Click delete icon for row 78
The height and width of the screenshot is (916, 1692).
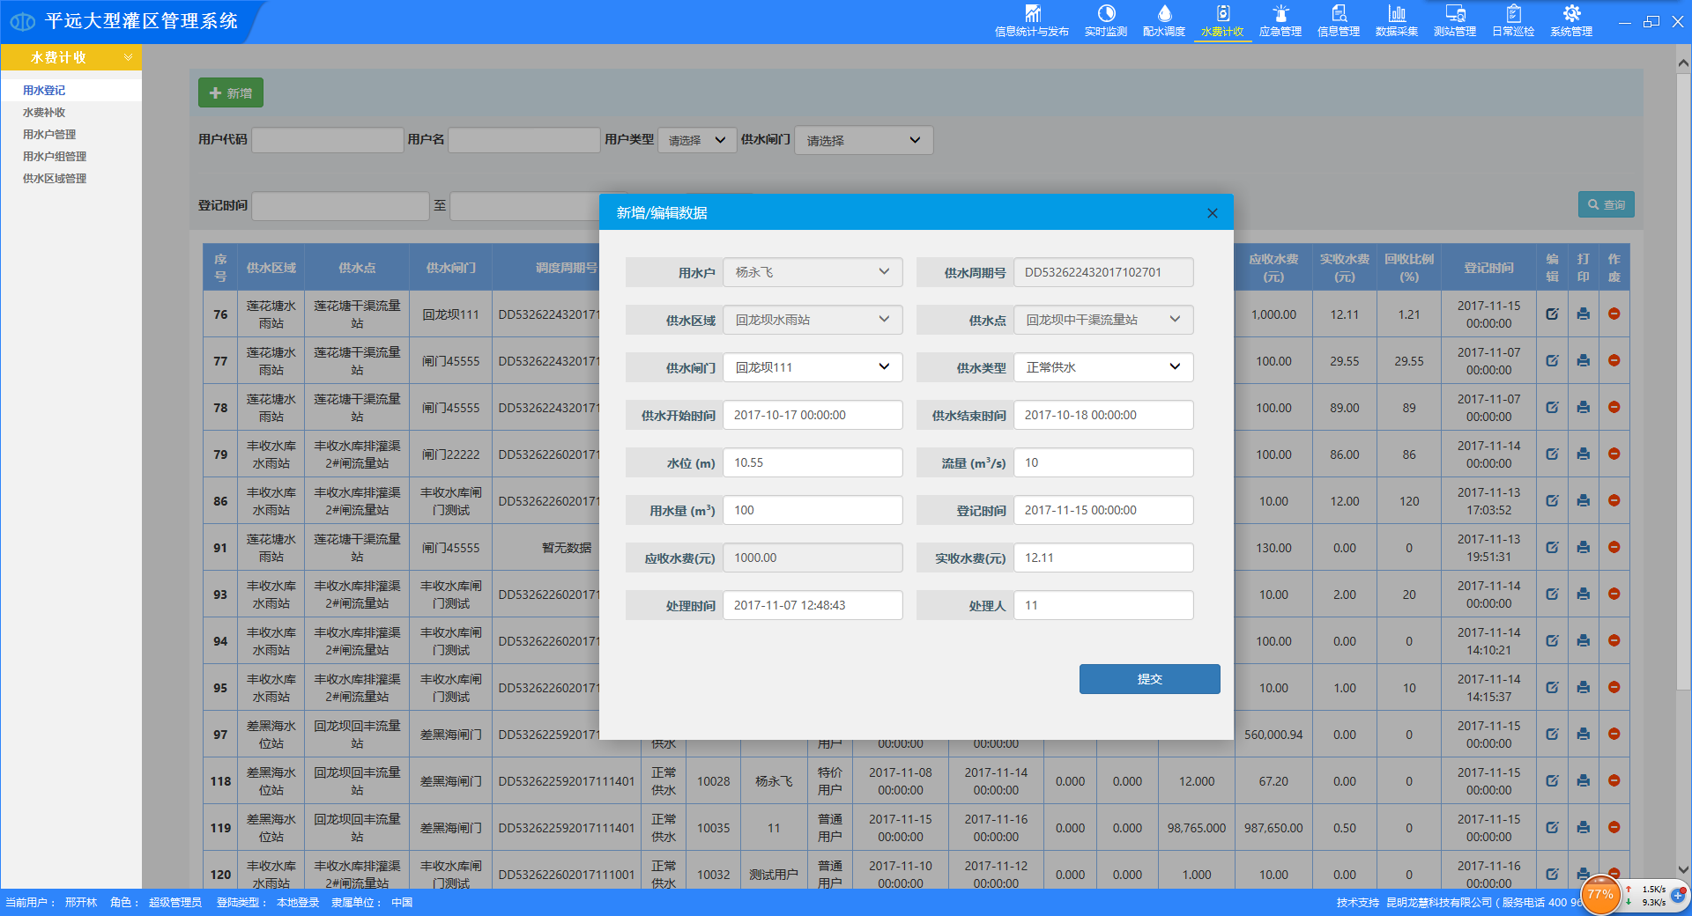click(1614, 407)
